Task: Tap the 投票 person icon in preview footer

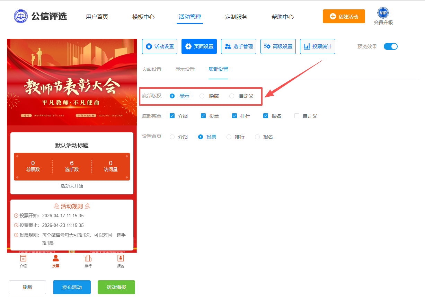Action: pyautogui.click(x=55, y=258)
